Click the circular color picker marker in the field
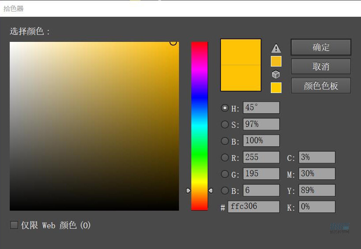The image size is (361, 249). 173,42
